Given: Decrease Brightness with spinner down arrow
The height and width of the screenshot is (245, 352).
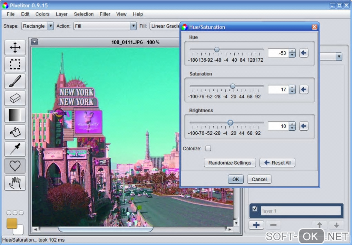Looking at the screenshot, I should click(x=292, y=128).
